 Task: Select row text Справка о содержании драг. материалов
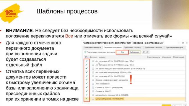(x=112, y=80)
